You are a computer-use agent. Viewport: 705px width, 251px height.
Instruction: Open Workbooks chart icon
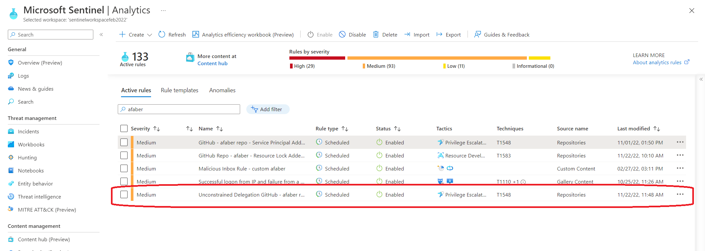click(11, 144)
